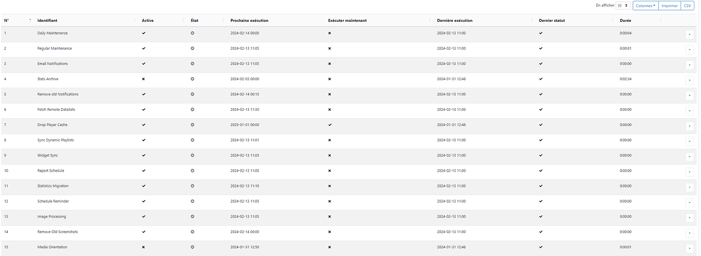The width and height of the screenshot is (701, 256).
Task: Expand the action dropdown for Fetch Remote DataSets
Action: pyautogui.click(x=690, y=111)
